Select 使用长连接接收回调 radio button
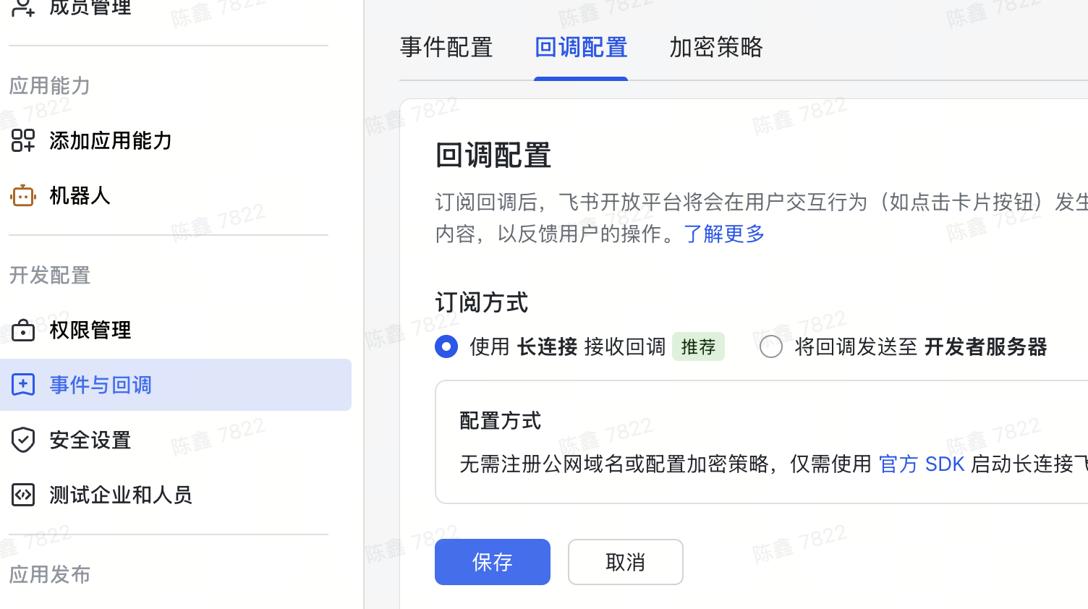 (446, 346)
